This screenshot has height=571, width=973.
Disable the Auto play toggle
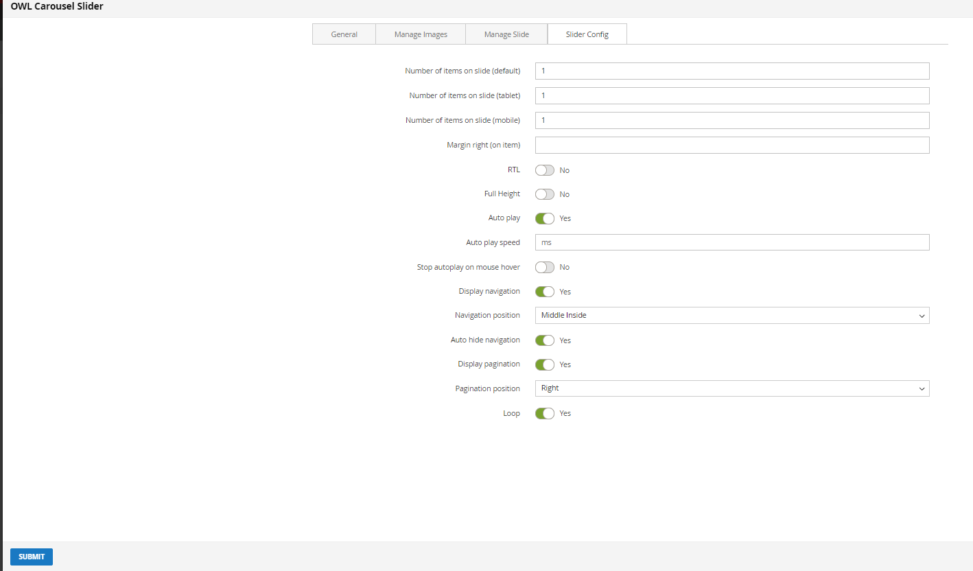(545, 218)
